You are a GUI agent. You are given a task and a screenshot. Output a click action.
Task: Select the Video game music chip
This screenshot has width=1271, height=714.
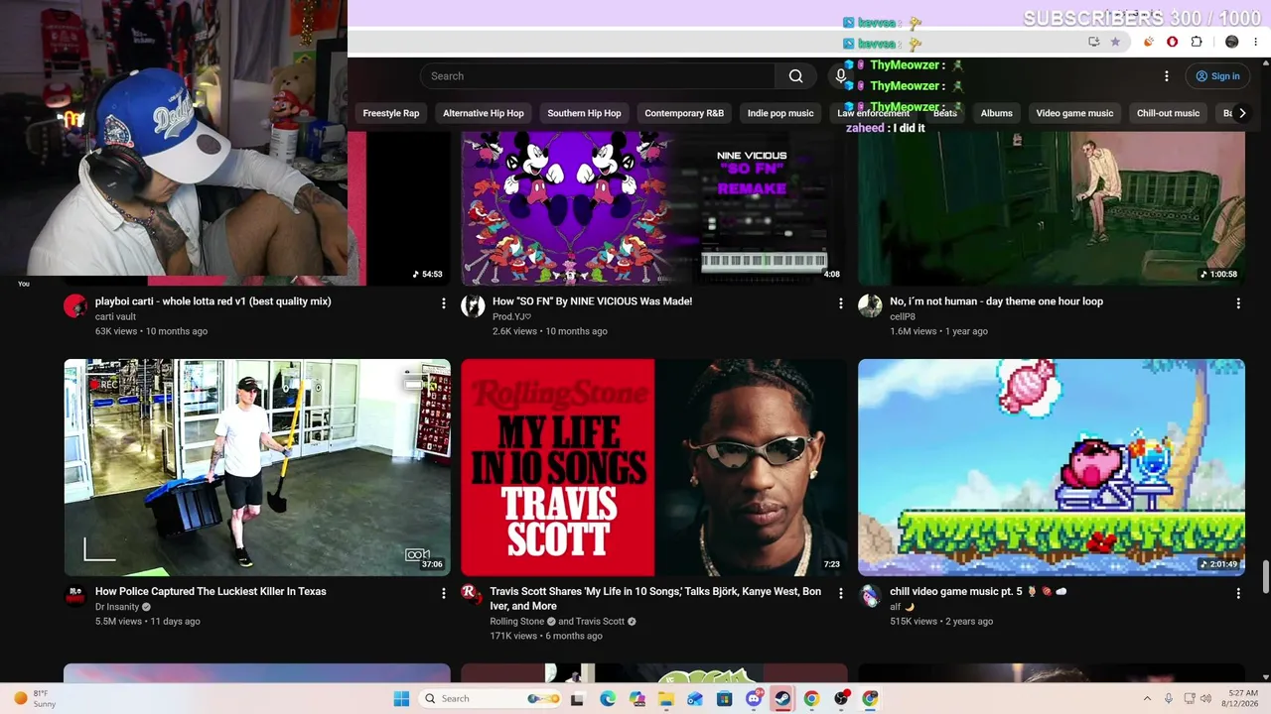[x=1074, y=113]
